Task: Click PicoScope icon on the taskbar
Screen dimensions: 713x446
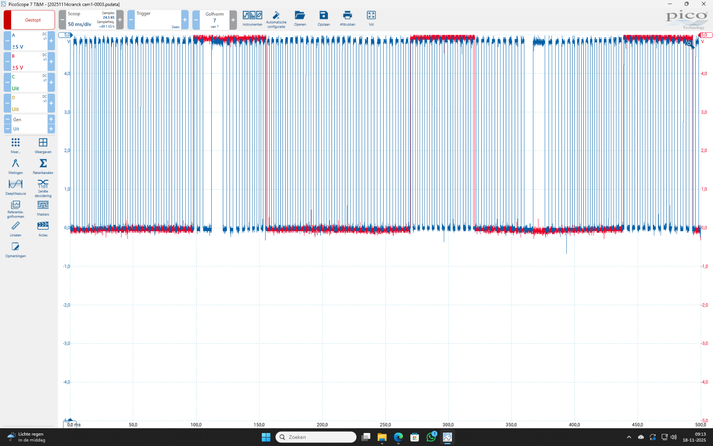Action: [x=447, y=437]
